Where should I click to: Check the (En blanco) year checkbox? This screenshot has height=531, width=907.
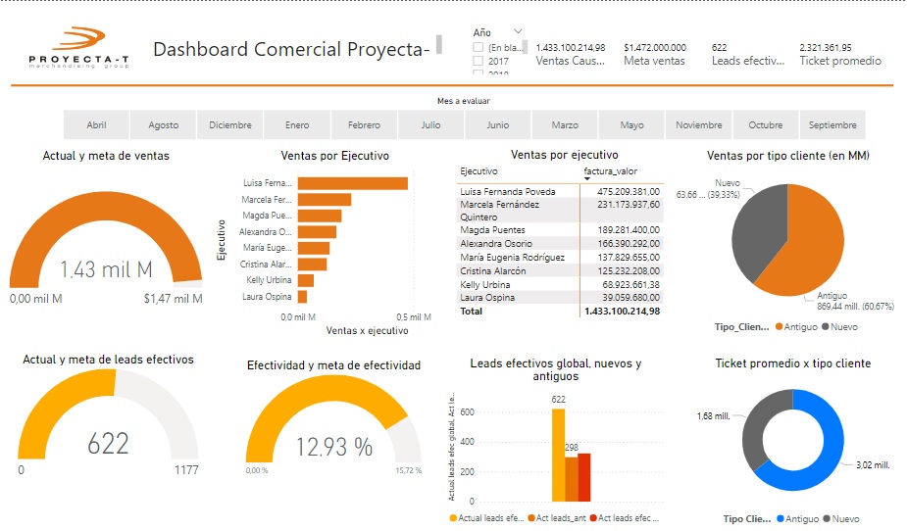[478, 47]
